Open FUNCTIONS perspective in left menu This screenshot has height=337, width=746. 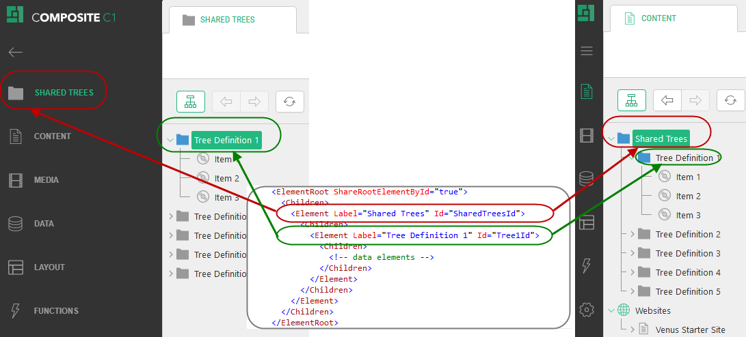(56, 311)
